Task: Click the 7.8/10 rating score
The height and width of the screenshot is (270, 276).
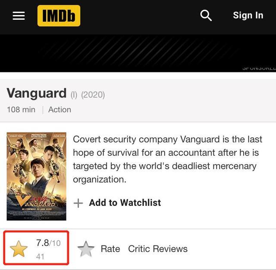Action: pyautogui.click(x=48, y=243)
